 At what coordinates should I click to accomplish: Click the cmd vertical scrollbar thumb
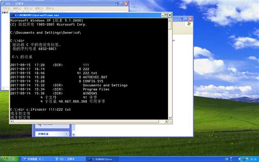click(170, 26)
